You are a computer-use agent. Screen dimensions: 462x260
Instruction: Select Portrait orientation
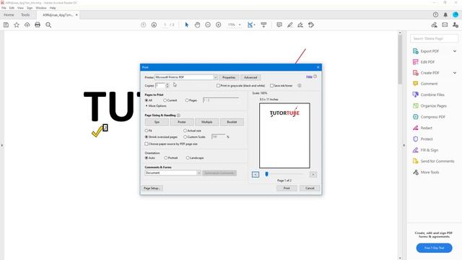(x=166, y=158)
